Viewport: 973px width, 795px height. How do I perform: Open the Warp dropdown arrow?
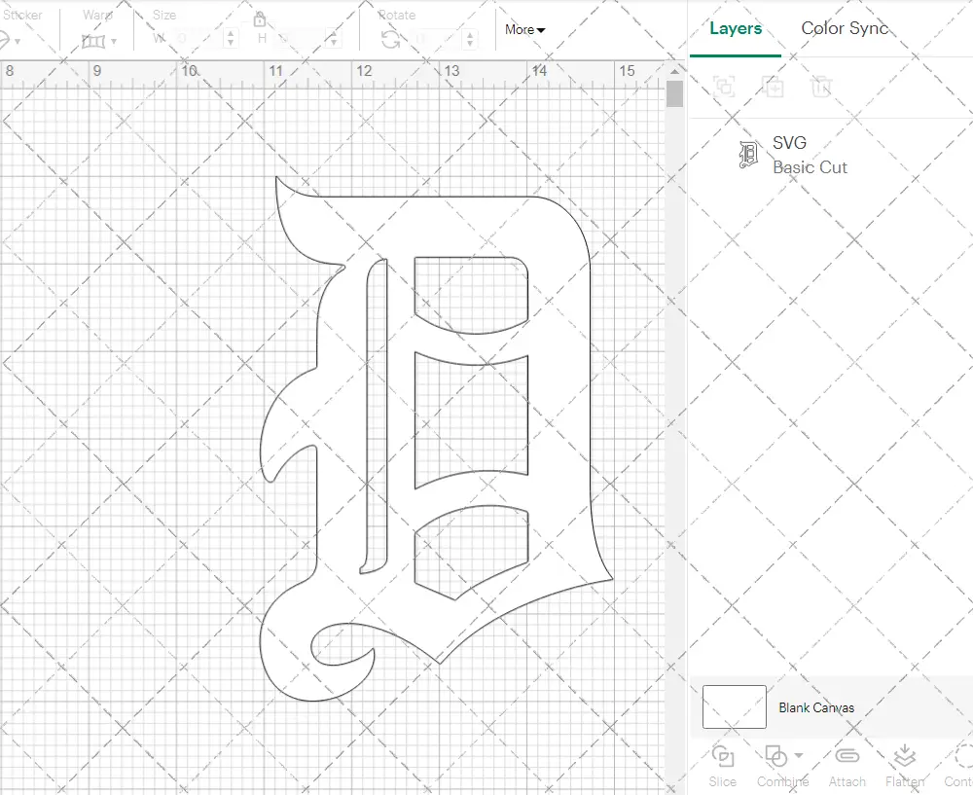[x=114, y=42]
